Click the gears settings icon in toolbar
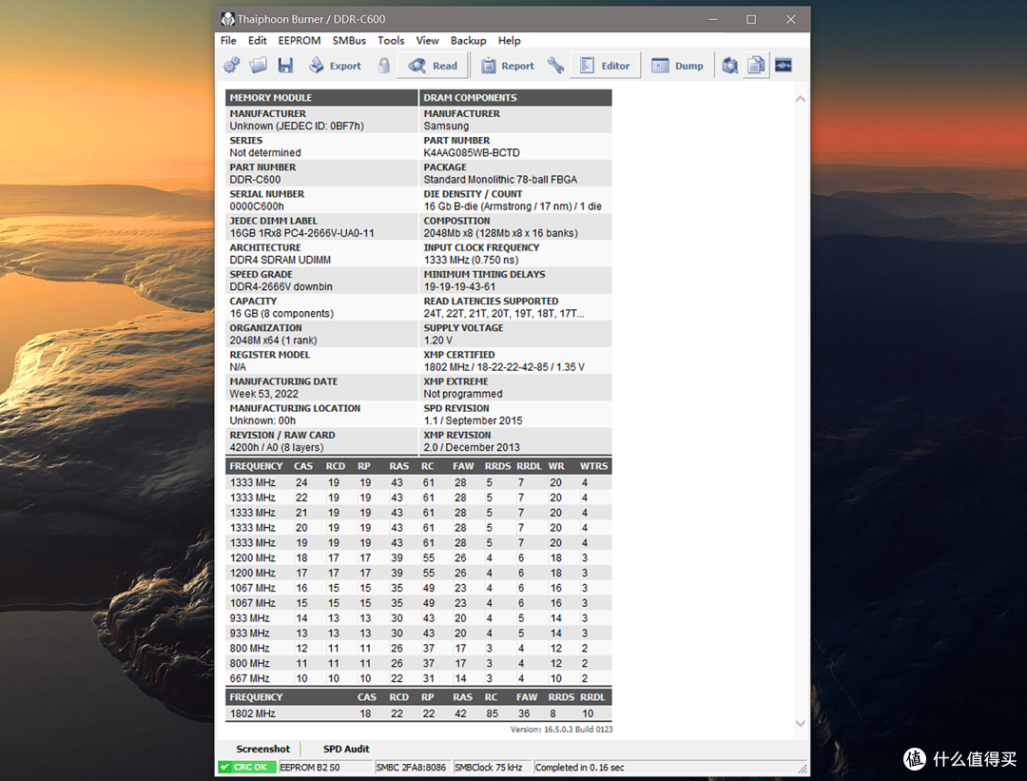This screenshot has height=781, width=1027. coord(231,66)
